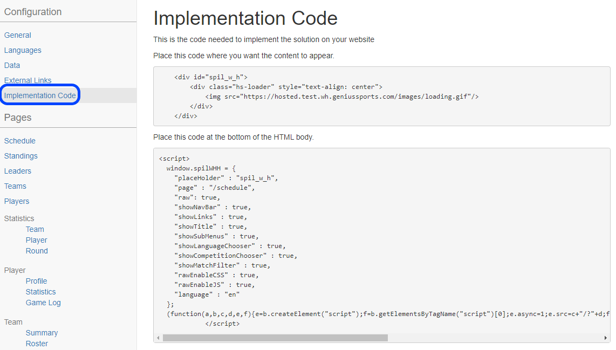
Task: Click the '"raw": true' line
Action: tap(197, 197)
